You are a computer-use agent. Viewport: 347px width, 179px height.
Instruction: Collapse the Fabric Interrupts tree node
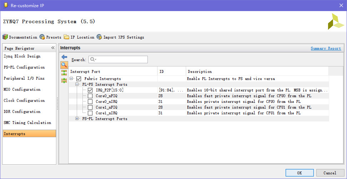pos(72,79)
